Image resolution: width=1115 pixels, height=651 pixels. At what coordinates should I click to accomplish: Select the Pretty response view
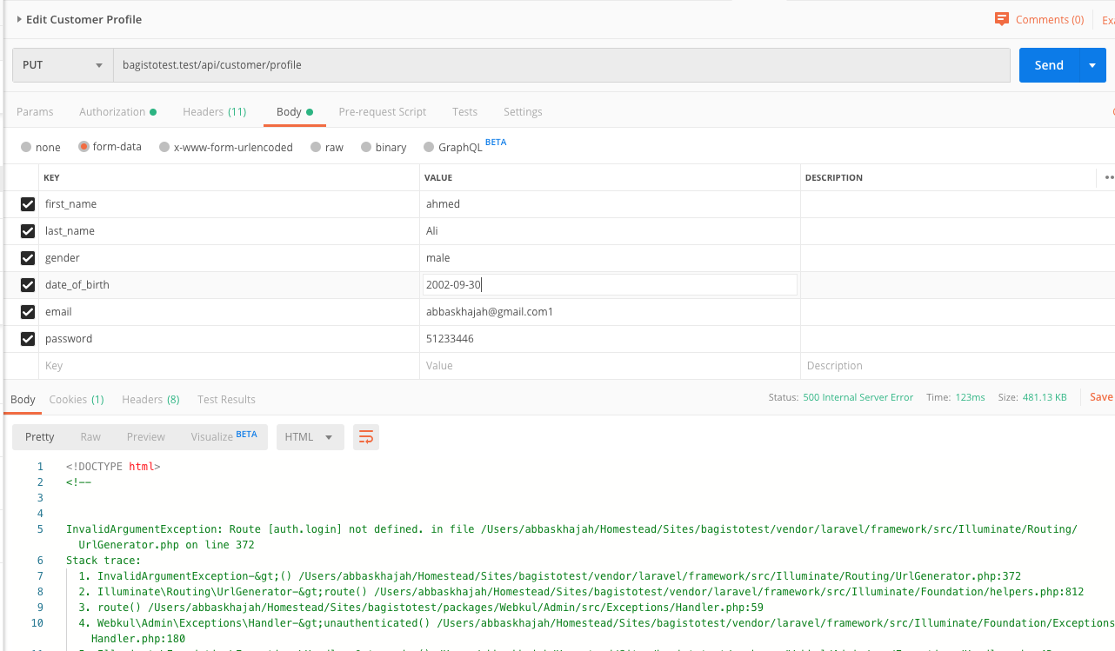coord(40,436)
